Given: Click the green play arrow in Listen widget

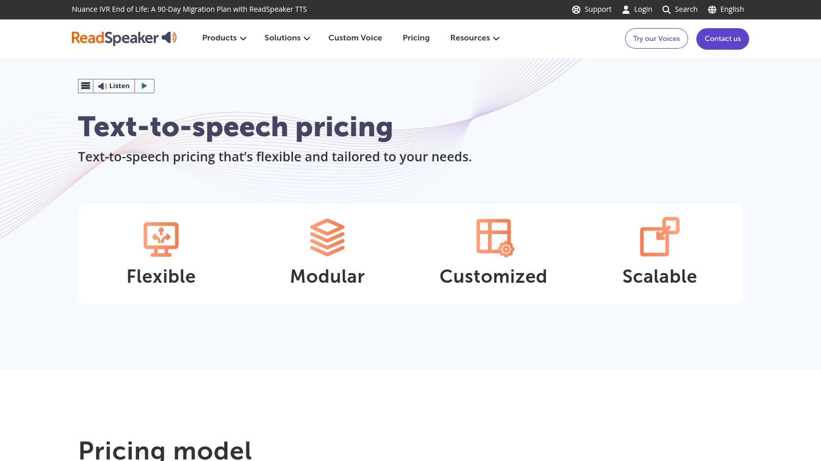Looking at the screenshot, I should click(x=144, y=86).
